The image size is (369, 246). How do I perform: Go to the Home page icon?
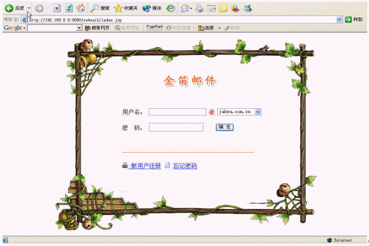tap(81, 9)
